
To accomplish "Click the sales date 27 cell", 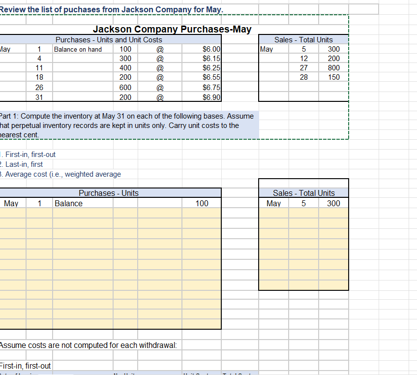I will click(x=304, y=68).
